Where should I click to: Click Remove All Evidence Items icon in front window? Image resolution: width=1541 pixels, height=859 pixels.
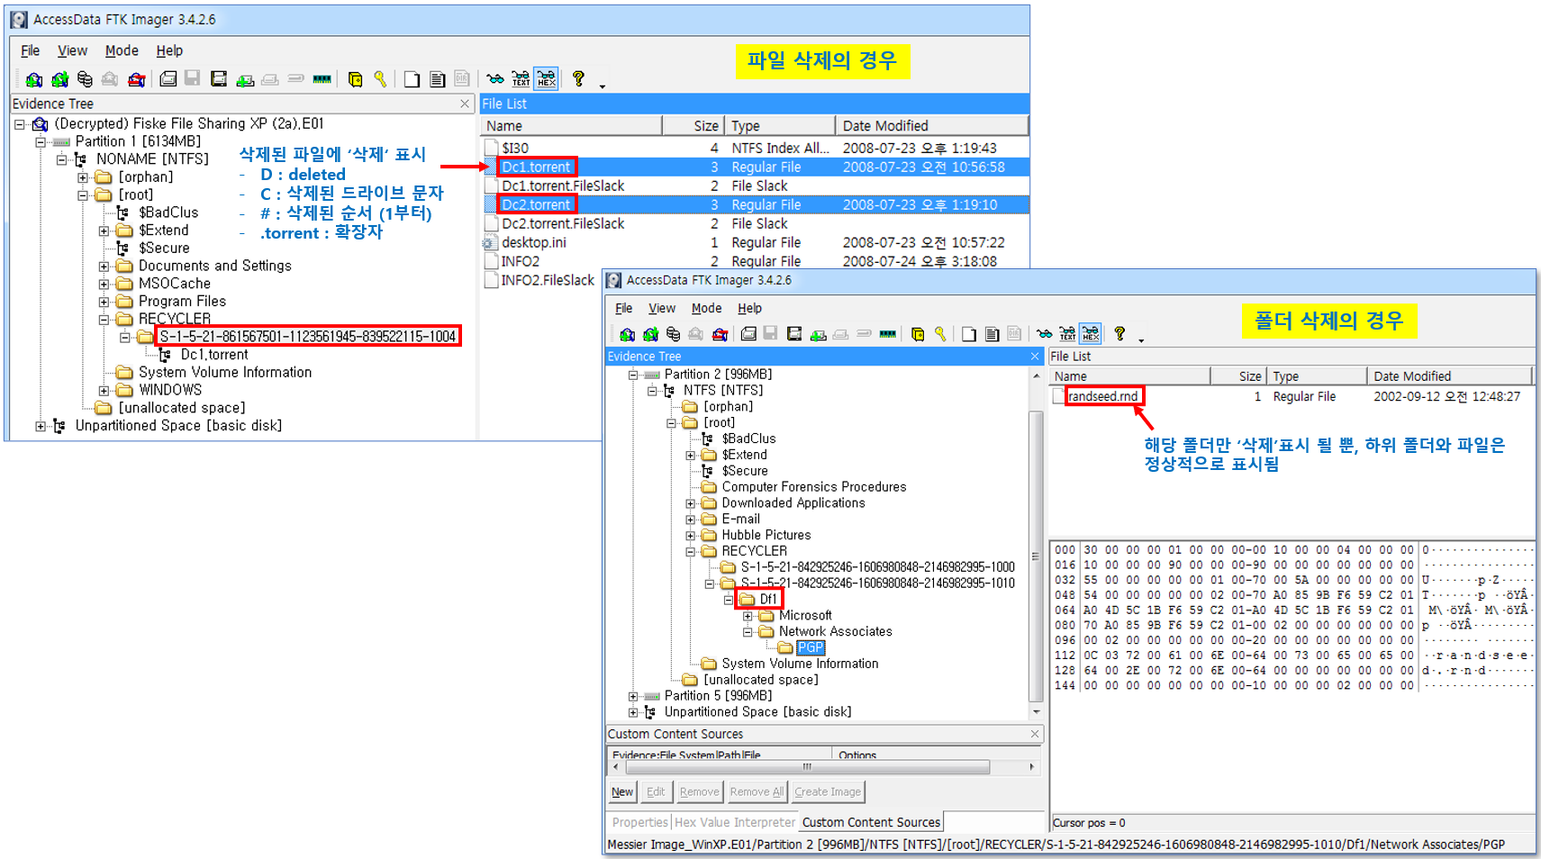tap(720, 334)
